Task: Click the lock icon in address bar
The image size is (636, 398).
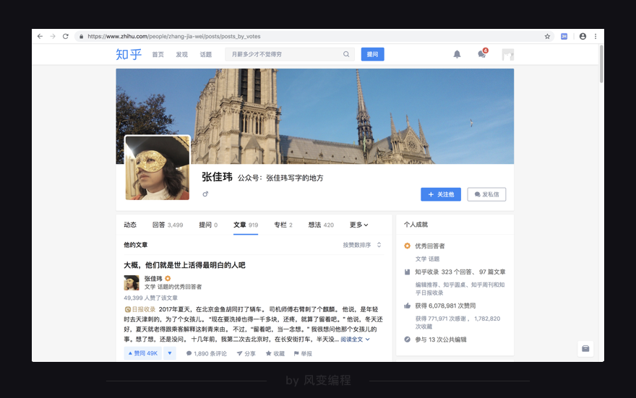Action: (x=81, y=36)
